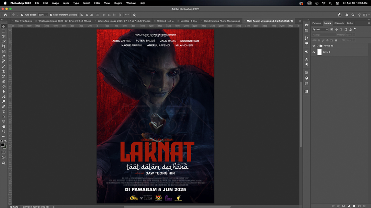Open the Auto-Select Layer dropdown
This screenshot has width=371, height=208.
(x=43, y=15)
